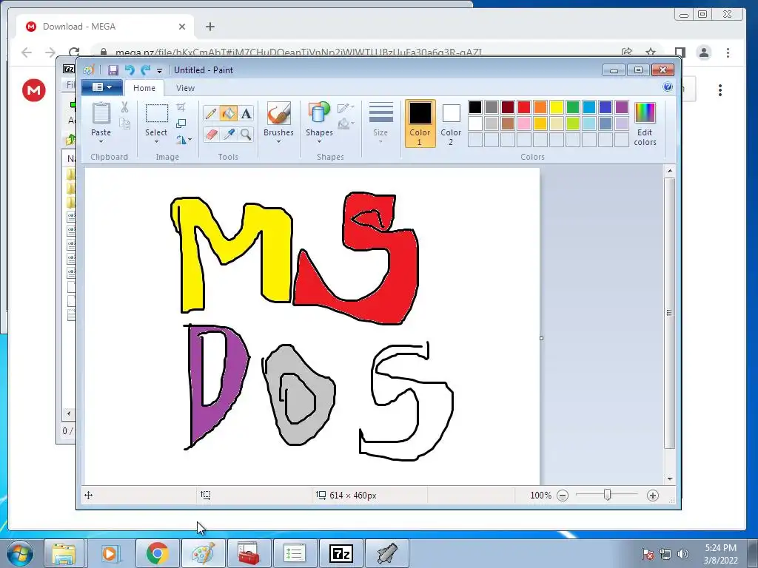Switch to the Home ribbon tab

coord(144,88)
